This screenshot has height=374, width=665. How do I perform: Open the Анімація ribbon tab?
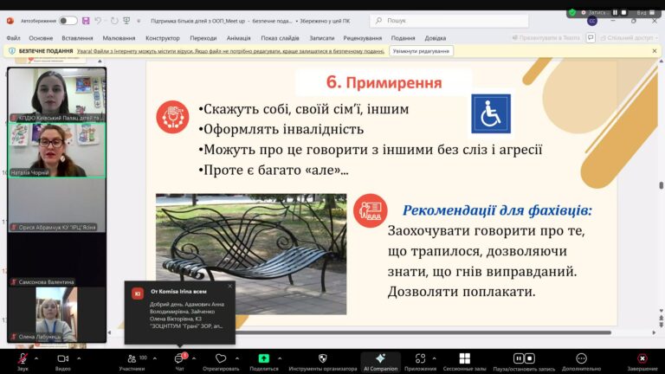pyautogui.click(x=237, y=38)
